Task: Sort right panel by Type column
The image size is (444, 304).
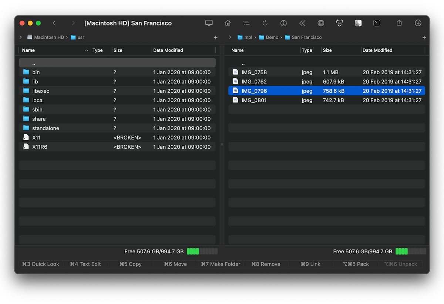Action: pyautogui.click(x=310, y=50)
